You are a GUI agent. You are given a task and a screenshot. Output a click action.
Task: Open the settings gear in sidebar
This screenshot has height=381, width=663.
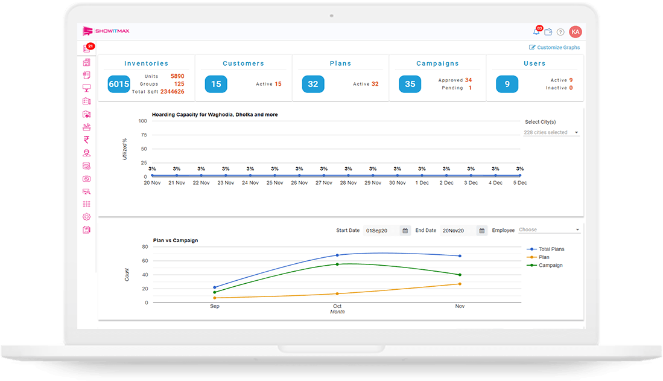pos(87,217)
